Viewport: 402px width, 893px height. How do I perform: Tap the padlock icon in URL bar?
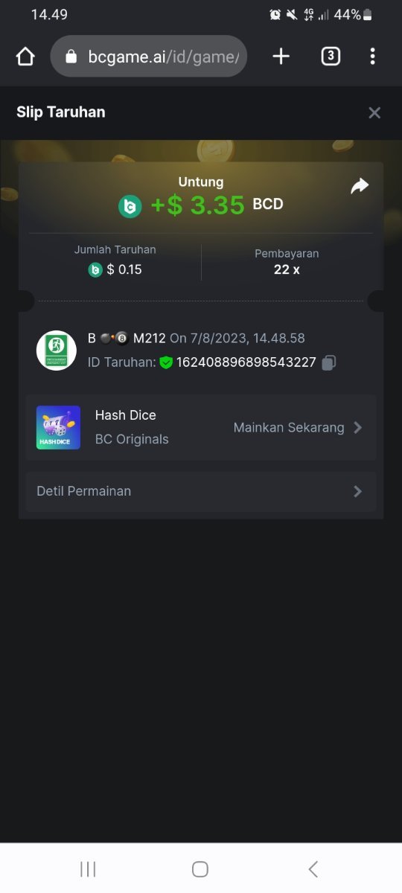tap(71, 57)
